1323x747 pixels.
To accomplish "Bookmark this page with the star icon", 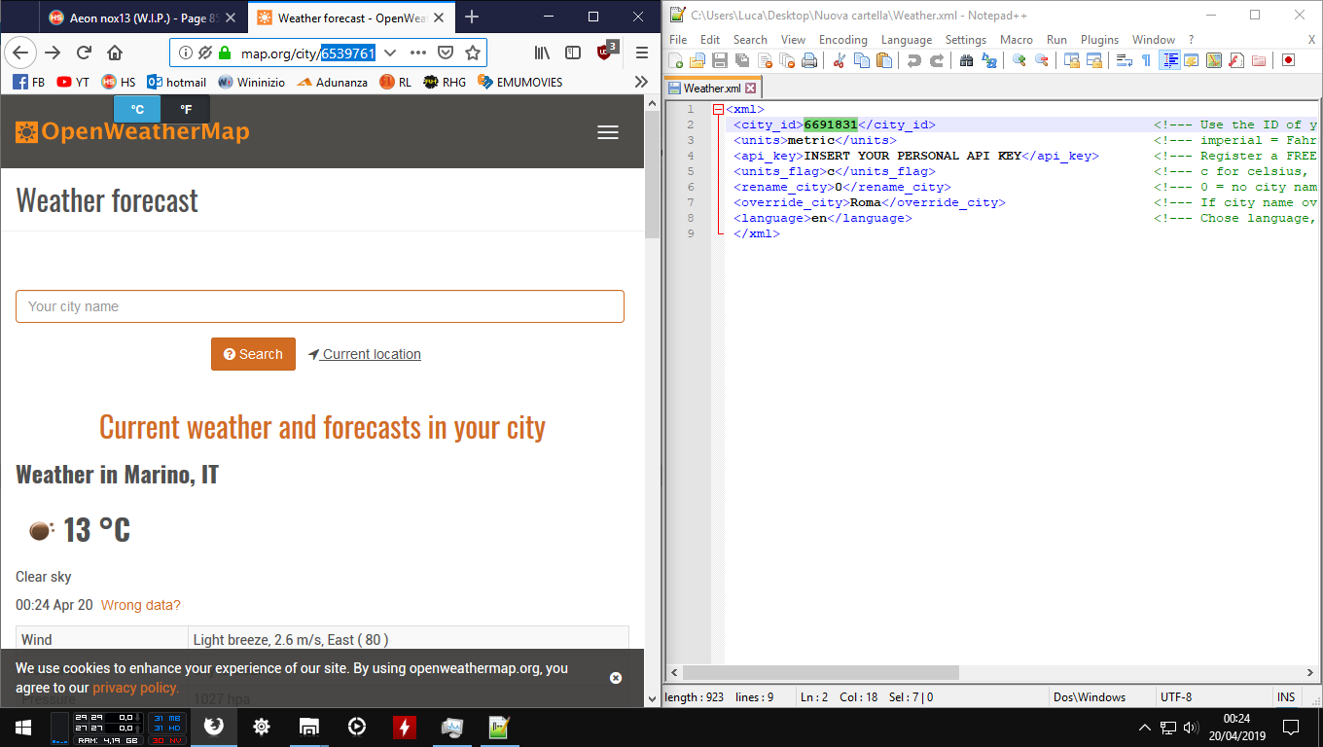I will pyautogui.click(x=473, y=53).
